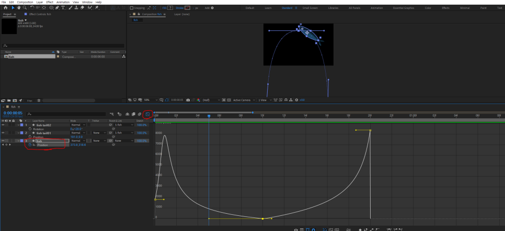
Task: Toggle the Graph Editor button
Action: click(148, 114)
